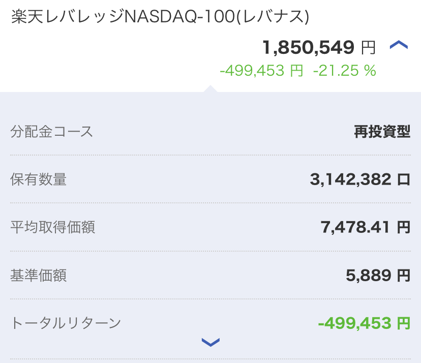421x363 pixels.
Task: Click the 5,889 円 base price value
Action: point(378,276)
